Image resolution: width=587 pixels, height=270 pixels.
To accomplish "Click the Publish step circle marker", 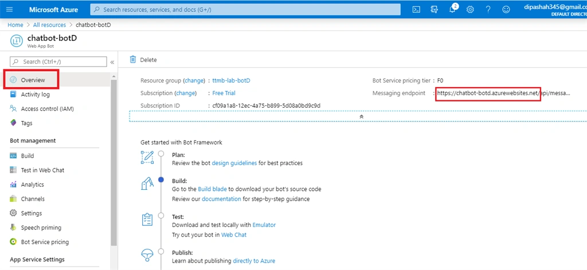I will tap(161, 252).
